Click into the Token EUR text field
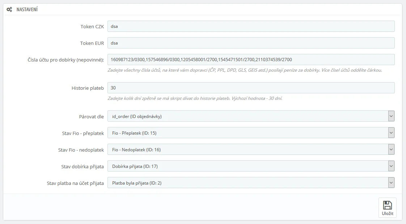 point(251,43)
